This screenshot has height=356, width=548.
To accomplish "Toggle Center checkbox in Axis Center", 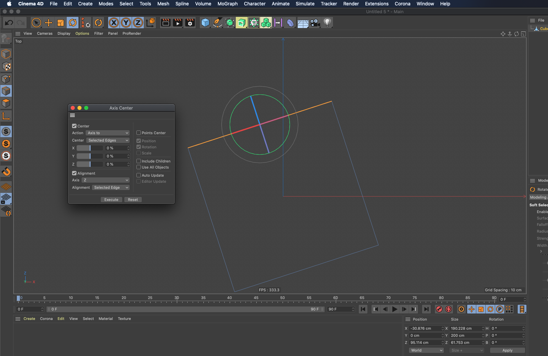I will [x=74, y=126].
